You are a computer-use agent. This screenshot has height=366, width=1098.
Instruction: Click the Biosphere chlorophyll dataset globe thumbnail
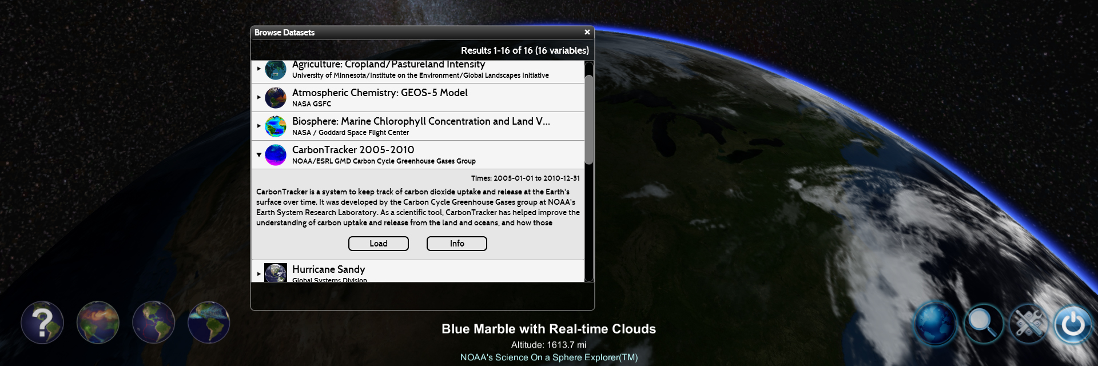click(276, 126)
